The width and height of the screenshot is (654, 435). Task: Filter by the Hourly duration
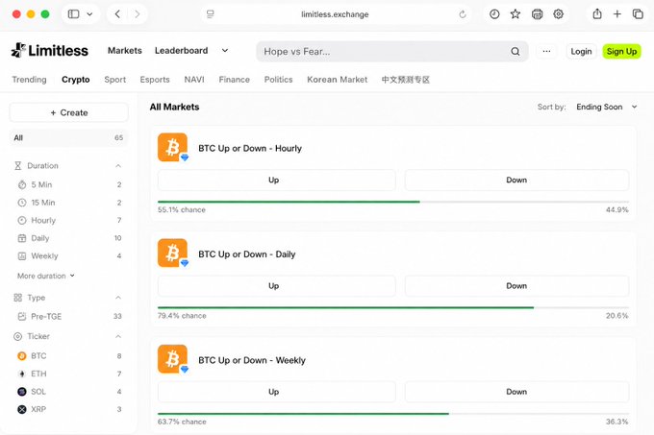click(69, 220)
